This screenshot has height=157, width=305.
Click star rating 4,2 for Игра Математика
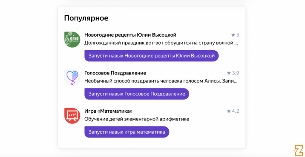(x=233, y=111)
